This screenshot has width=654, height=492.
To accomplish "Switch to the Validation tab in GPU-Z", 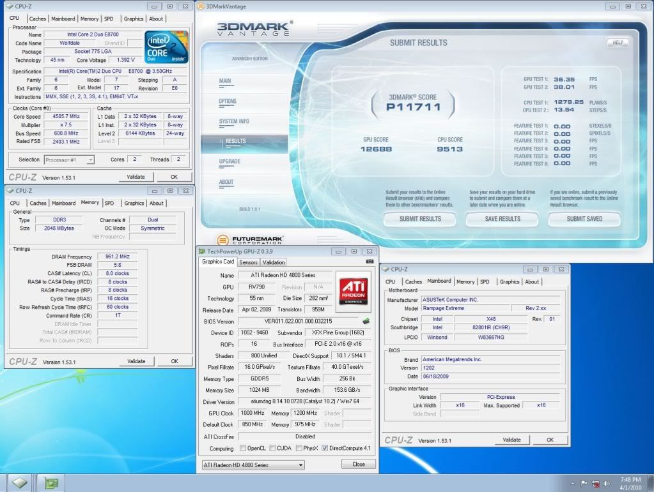I will [274, 262].
